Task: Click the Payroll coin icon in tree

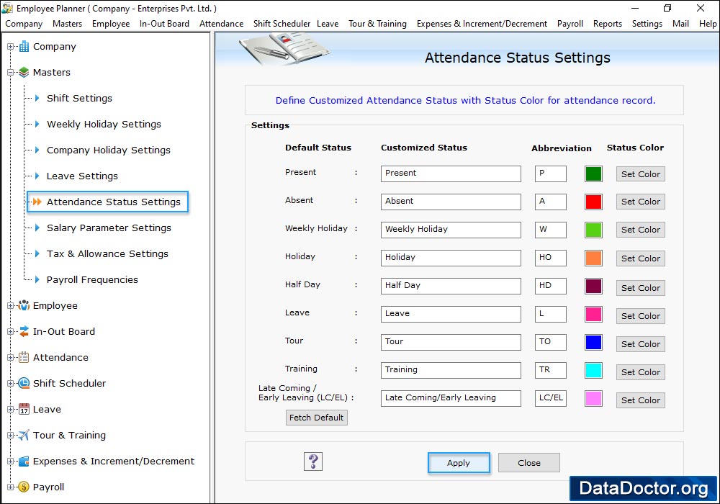Action: pos(24,487)
